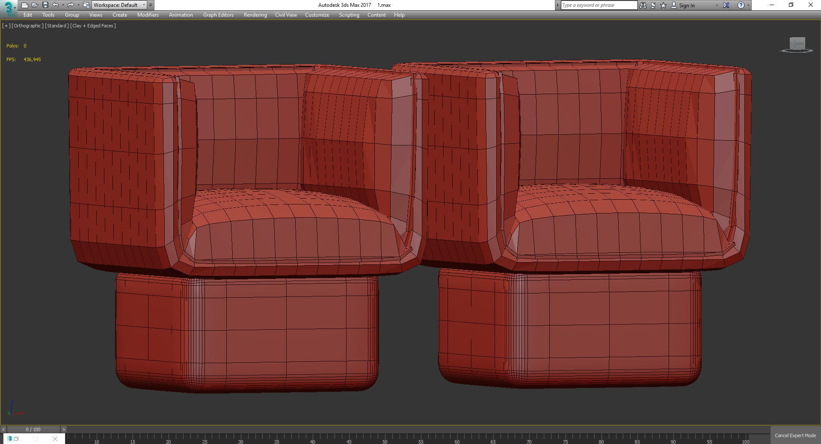Click the Sign In user icon
The height and width of the screenshot is (444, 821).
(x=674, y=5)
